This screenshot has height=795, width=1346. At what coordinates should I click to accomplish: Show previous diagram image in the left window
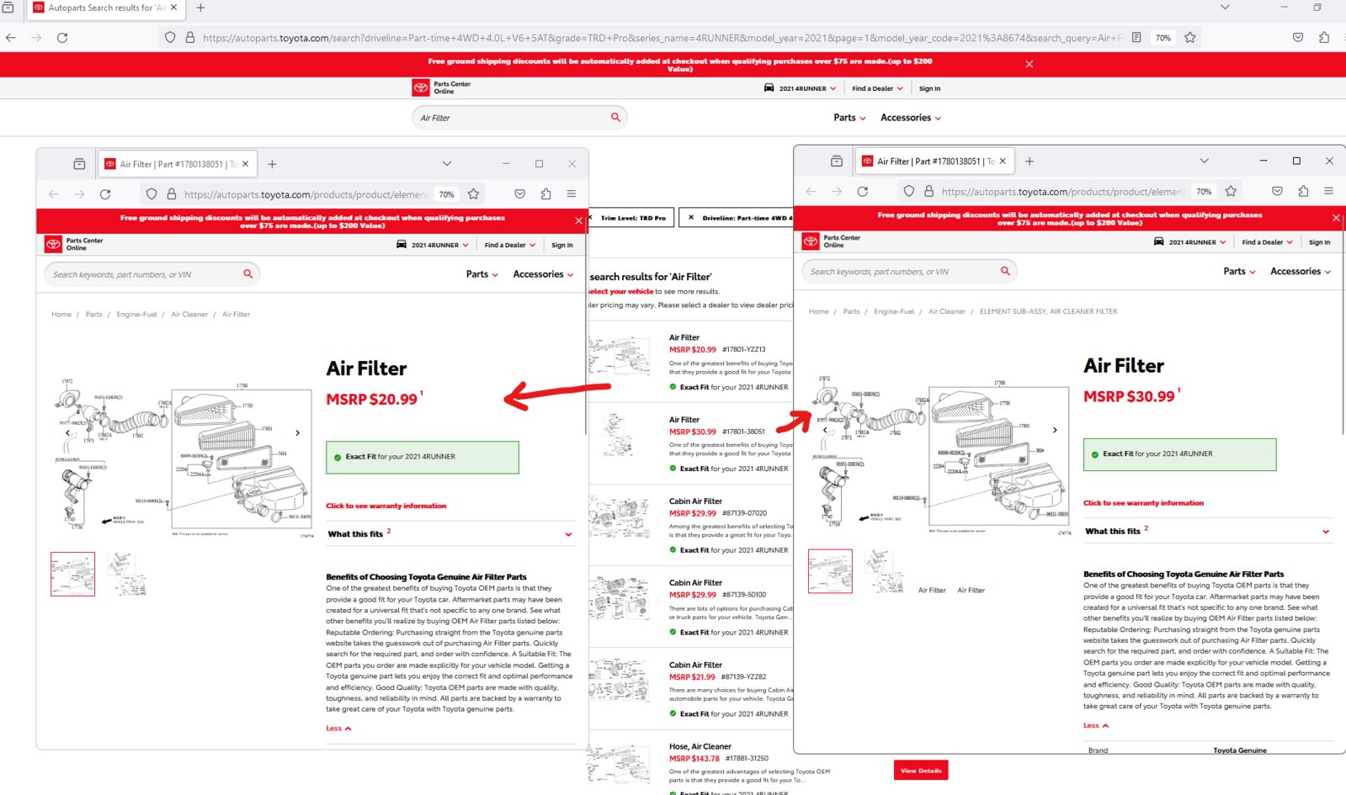click(68, 433)
